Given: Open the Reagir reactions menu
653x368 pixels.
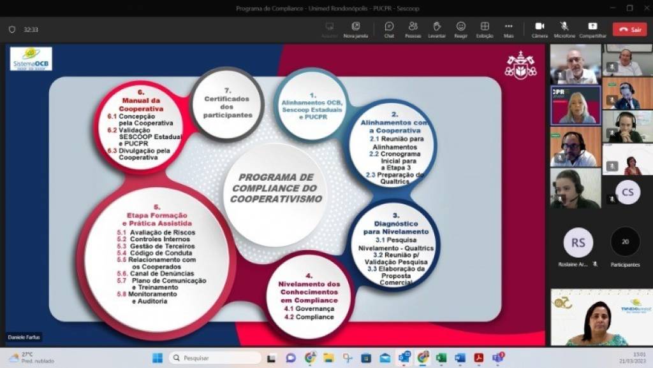Looking at the screenshot, I should pos(460,29).
